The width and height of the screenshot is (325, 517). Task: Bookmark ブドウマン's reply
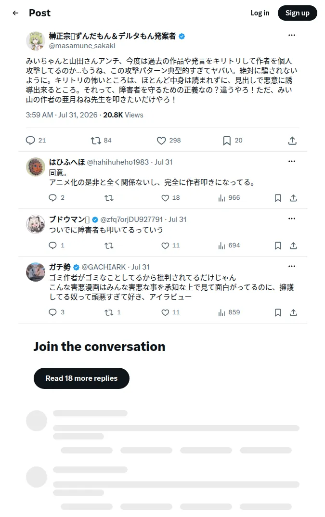pos(278,246)
